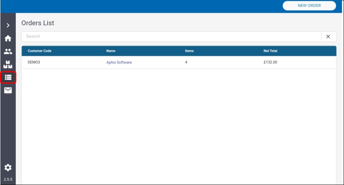Viewport: 344px width, 185px height.
Task: Open Settings via the gear icon
Action: (x=8, y=168)
